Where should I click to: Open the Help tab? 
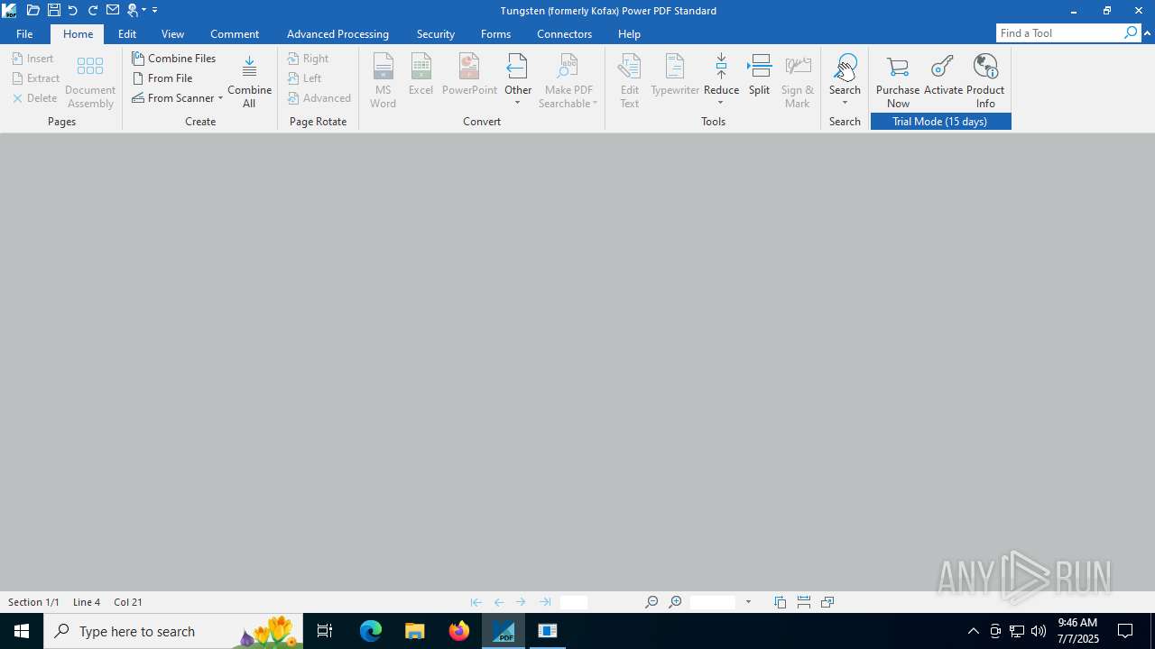629,34
